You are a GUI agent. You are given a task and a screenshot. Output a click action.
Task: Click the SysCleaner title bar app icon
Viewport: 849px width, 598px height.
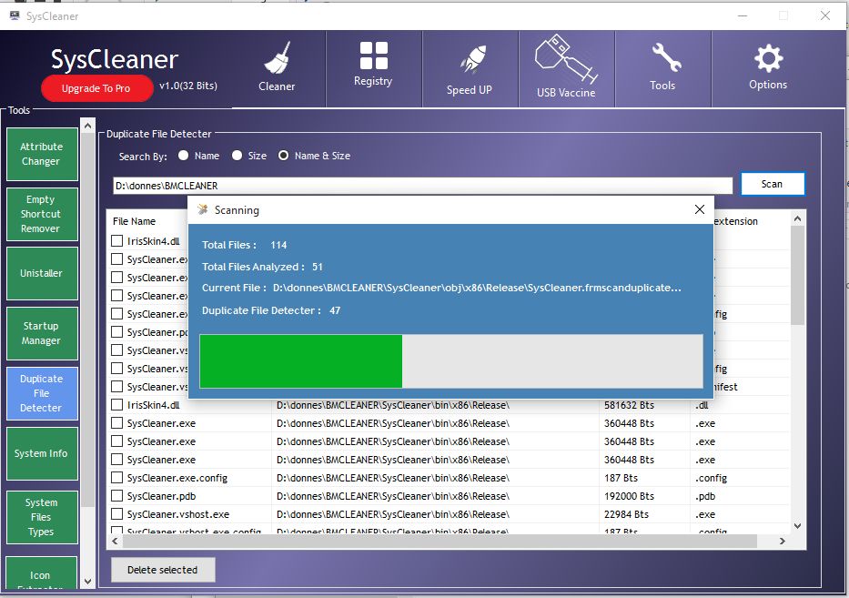[15, 15]
